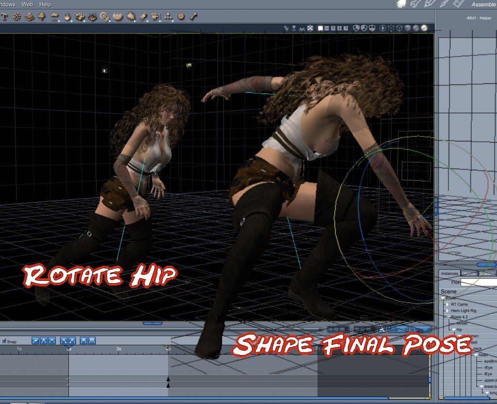Viewport: 497px width, 404px height.
Task: Select the Text insert tool
Action: 4,17
